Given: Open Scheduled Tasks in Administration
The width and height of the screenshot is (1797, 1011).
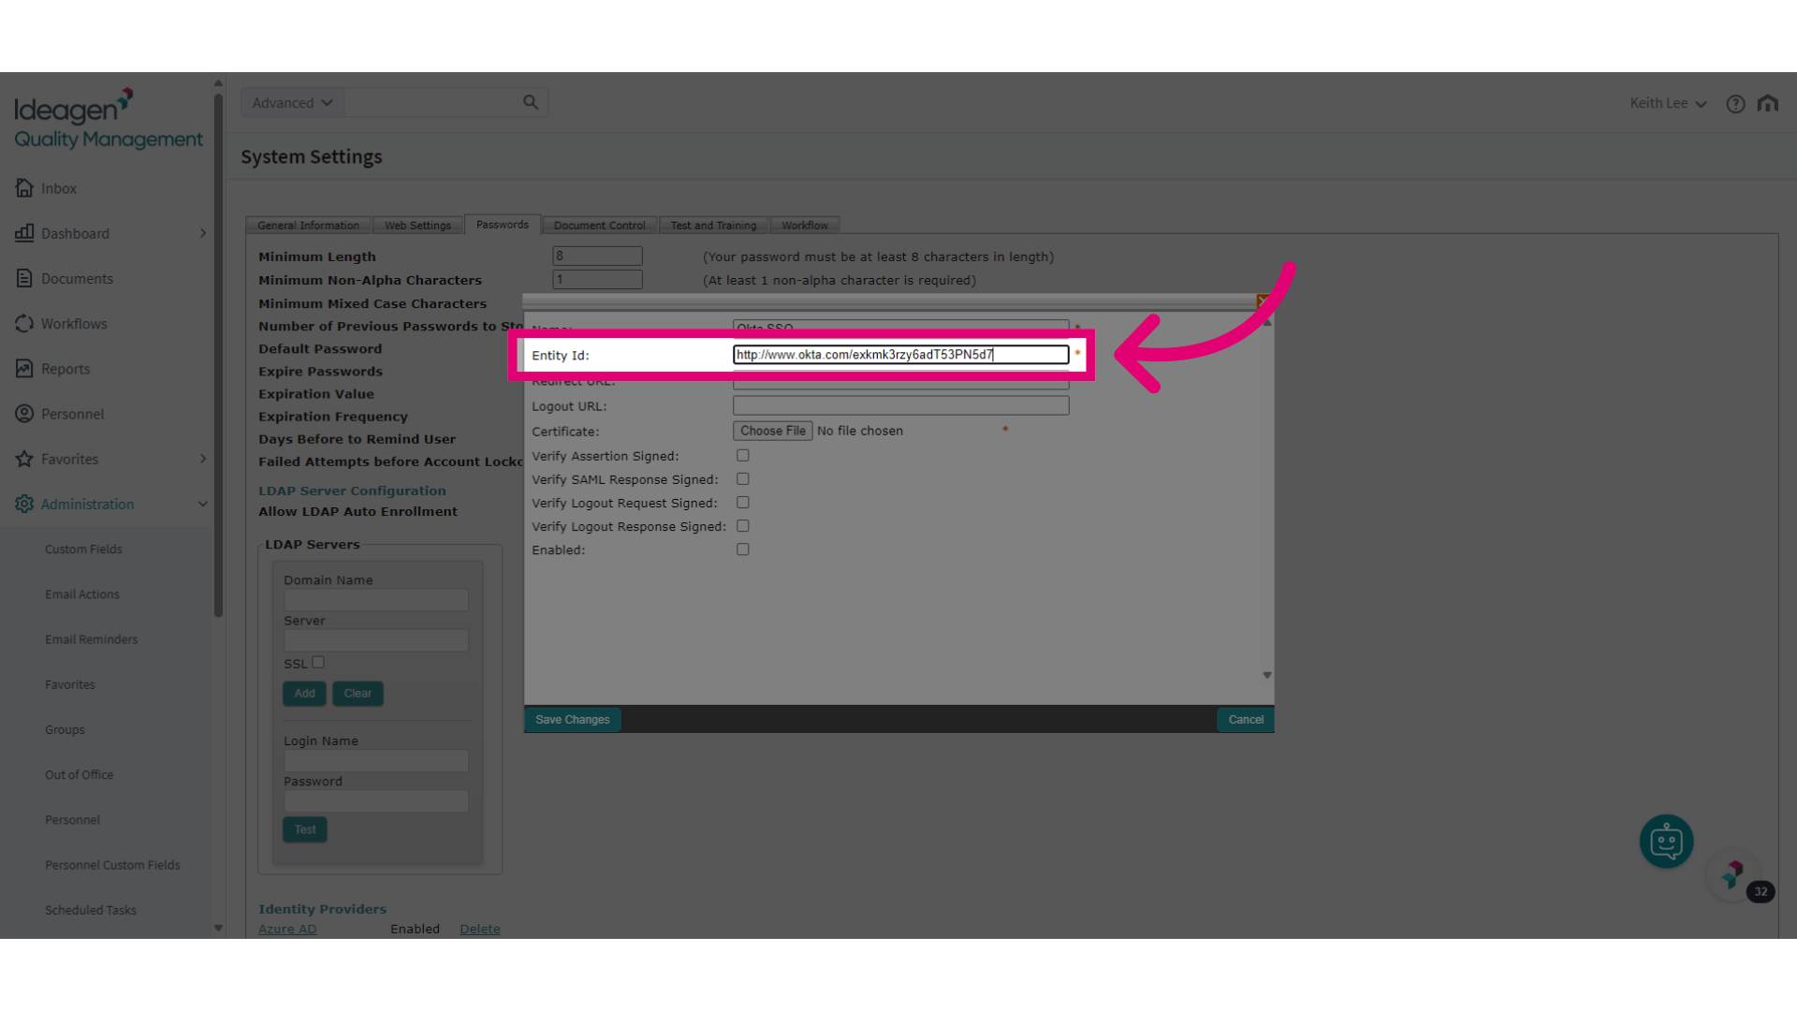Looking at the screenshot, I should pos(91,910).
